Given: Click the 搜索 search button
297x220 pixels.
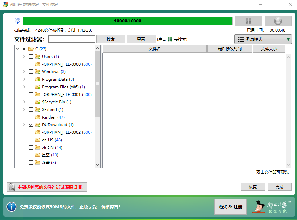Looking at the screenshot, I should pos(111,39).
